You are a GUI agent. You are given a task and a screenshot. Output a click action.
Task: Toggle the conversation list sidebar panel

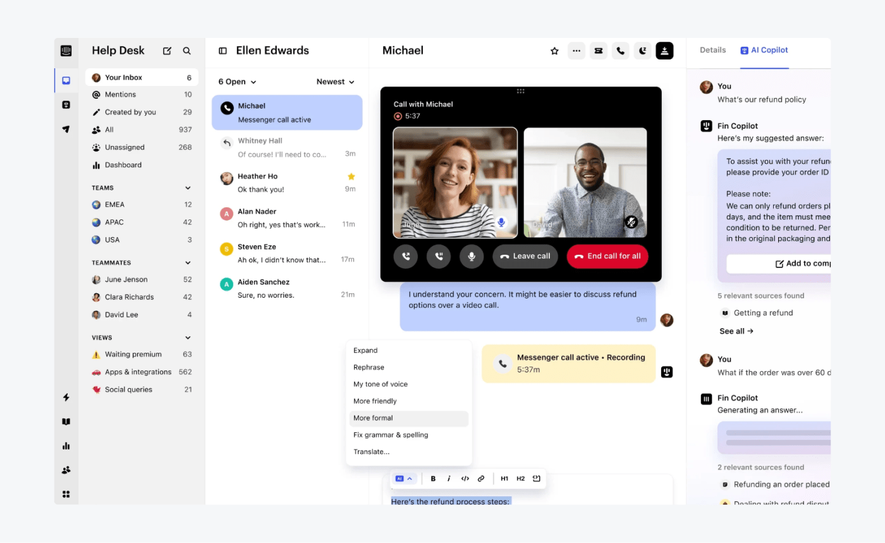(223, 51)
